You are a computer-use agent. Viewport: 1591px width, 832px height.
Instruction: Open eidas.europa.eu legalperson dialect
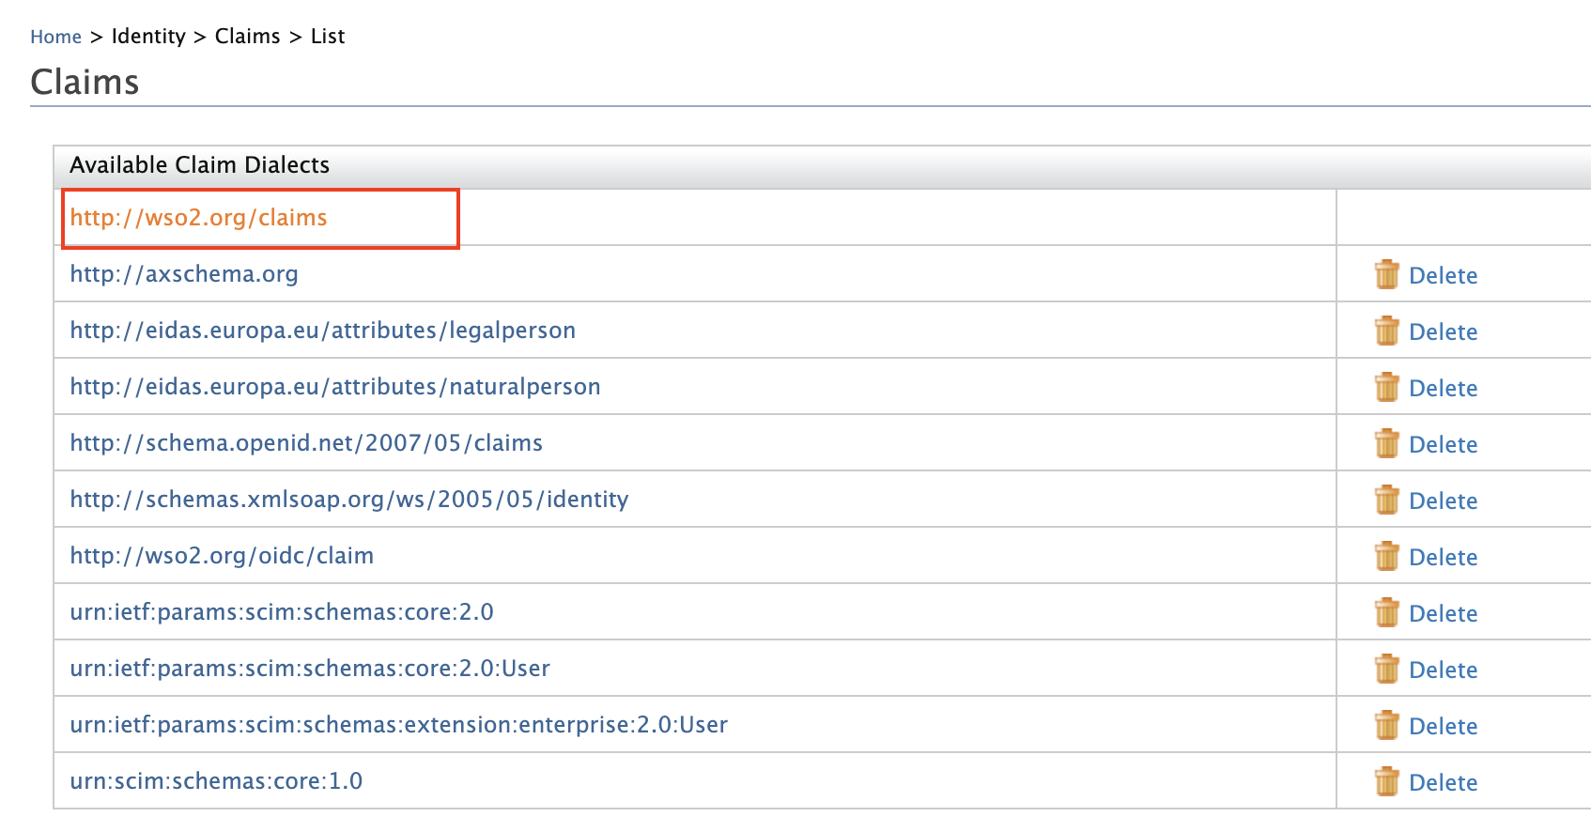323,331
